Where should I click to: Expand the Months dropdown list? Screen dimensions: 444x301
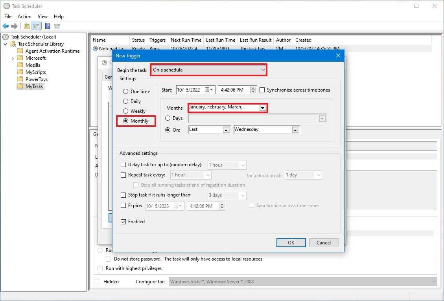coord(262,108)
